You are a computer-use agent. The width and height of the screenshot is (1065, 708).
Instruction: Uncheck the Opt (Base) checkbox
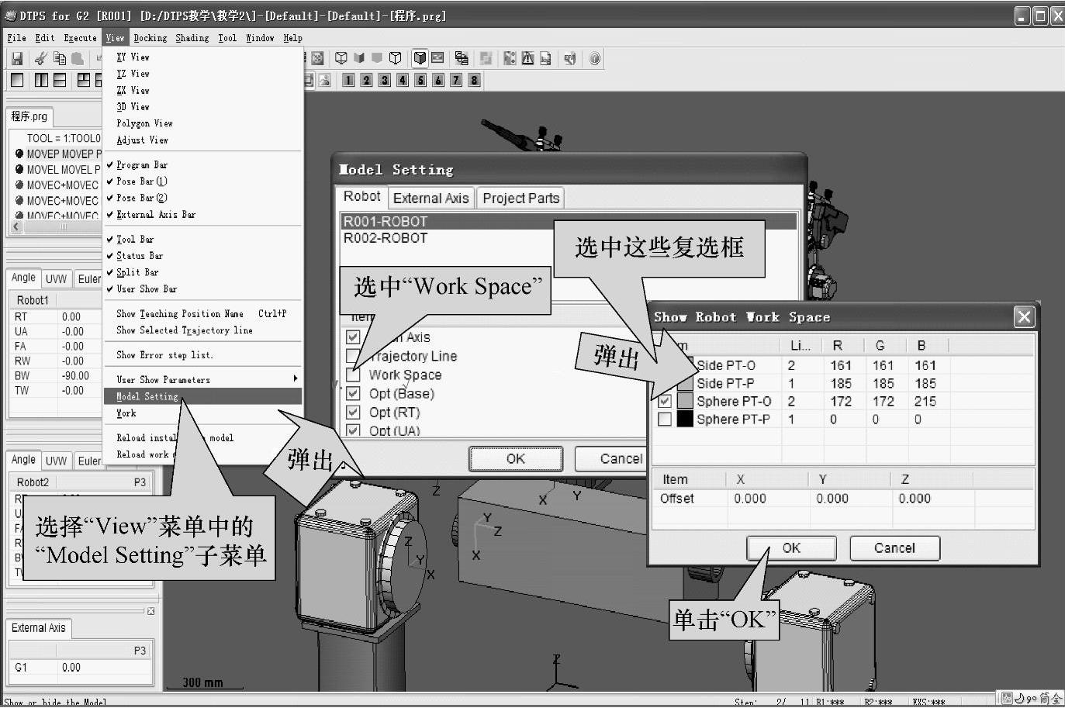click(x=353, y=393)
